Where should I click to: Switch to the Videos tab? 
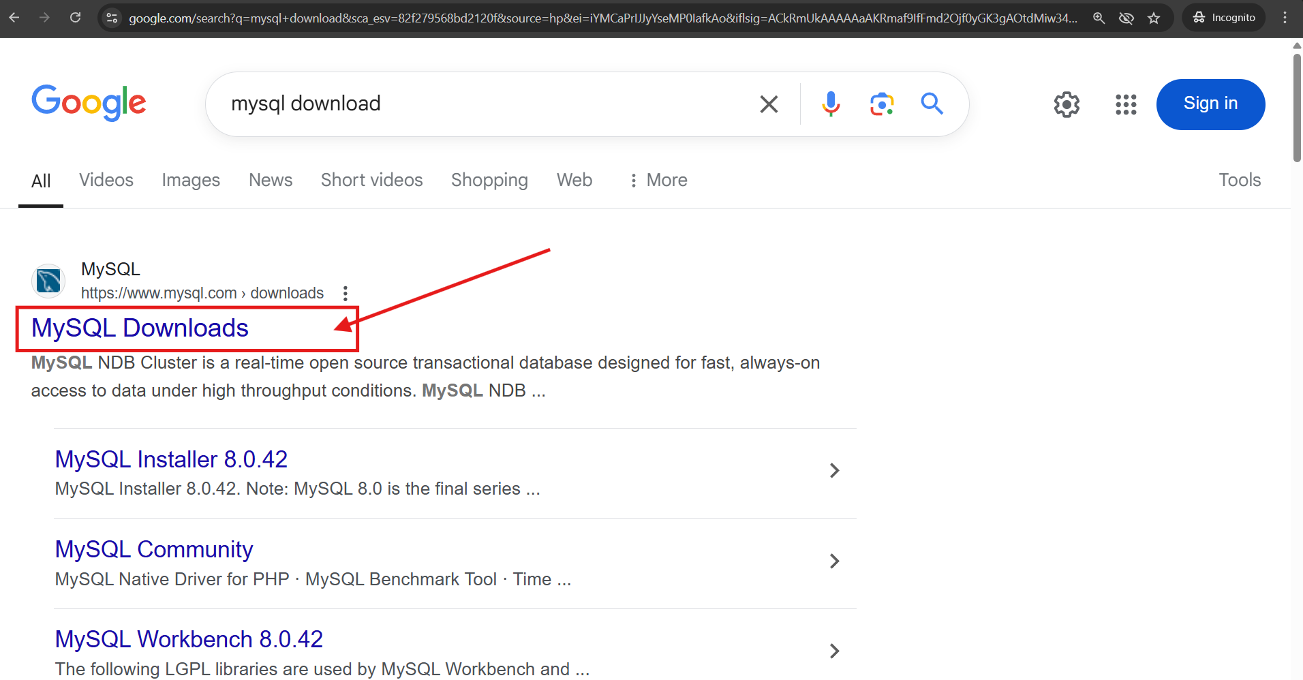click(106, 180)
